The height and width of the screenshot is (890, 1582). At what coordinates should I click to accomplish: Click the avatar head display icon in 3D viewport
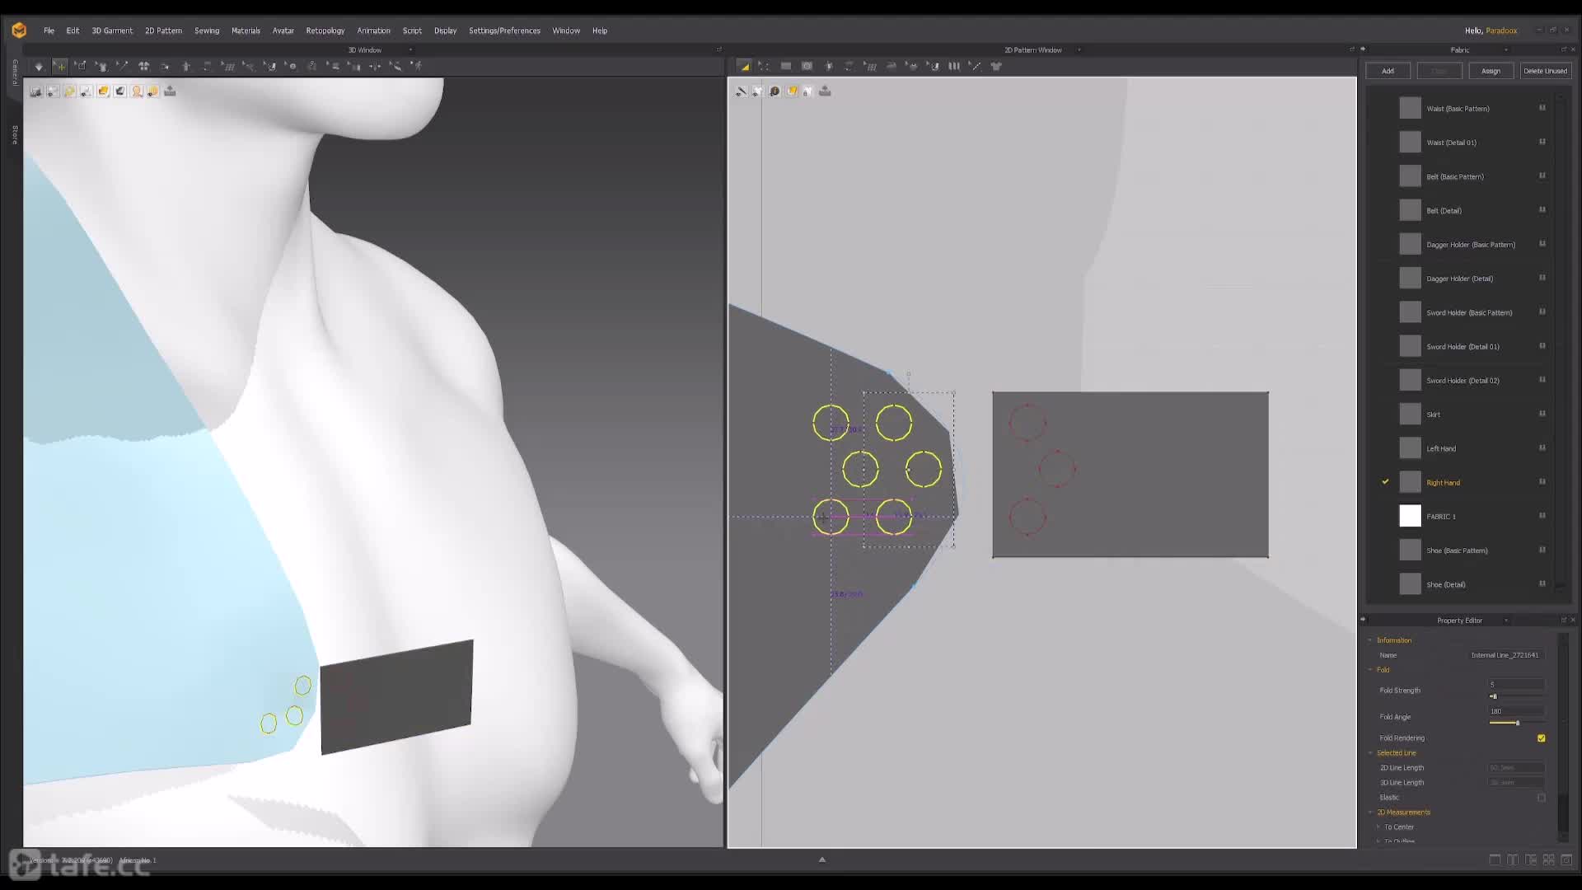click(137, 91)
